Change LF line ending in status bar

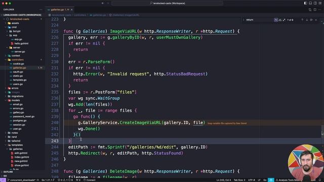click(259, 180)
